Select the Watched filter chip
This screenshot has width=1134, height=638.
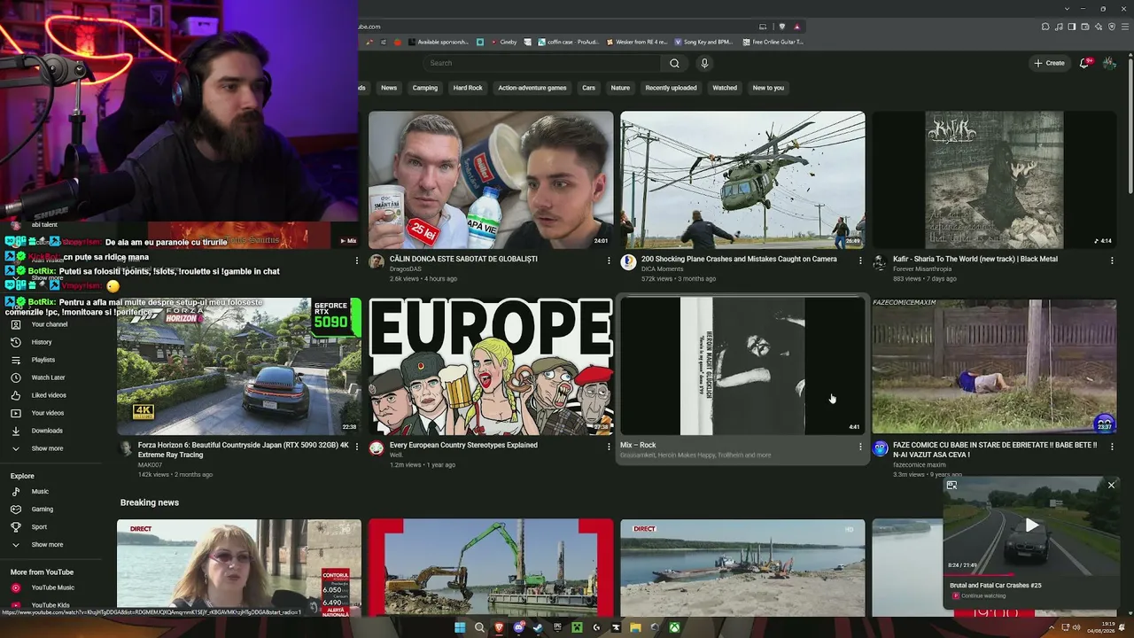coord(725,88)
